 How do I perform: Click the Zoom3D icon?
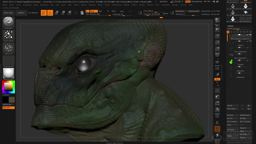(217, 103)
